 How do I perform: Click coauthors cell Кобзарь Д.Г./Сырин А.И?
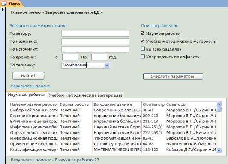click(x=191, y=149)
